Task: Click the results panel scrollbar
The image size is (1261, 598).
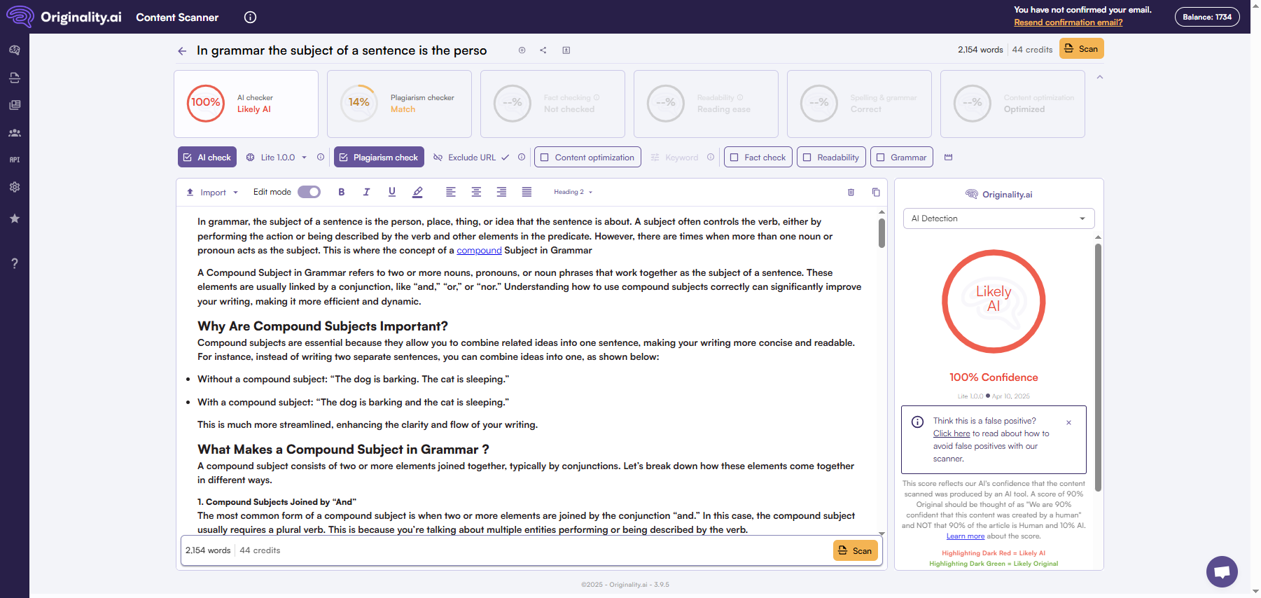Action: (x=1098, y=367)
